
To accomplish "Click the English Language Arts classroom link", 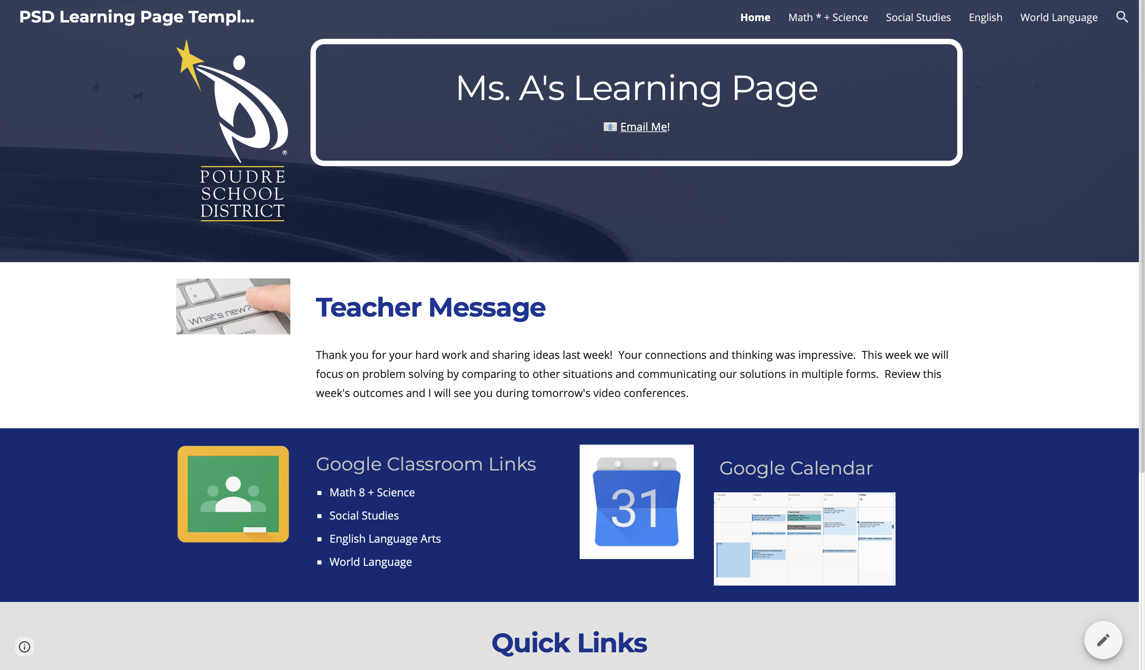I will click(385, 538).
